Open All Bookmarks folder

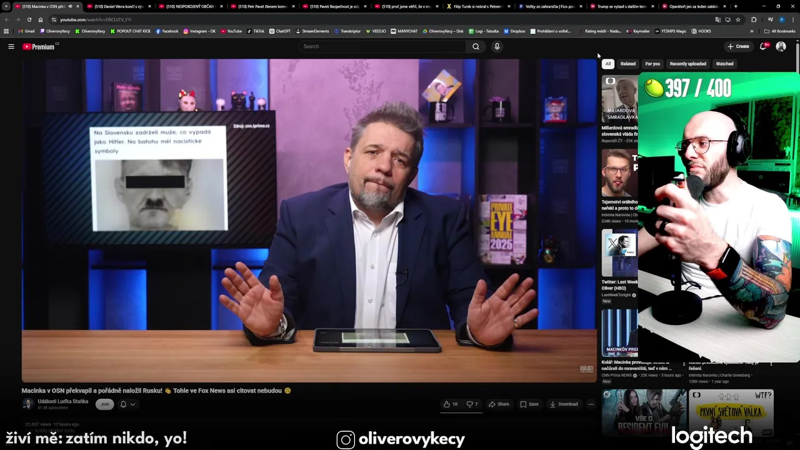pyautogui.click(x=779, y=31)
